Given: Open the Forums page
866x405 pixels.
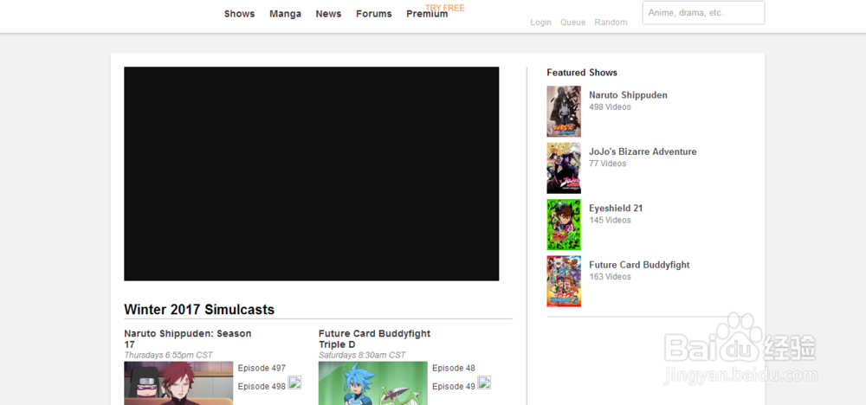Looking at the screenshot, I should click(x=374, y=14).
